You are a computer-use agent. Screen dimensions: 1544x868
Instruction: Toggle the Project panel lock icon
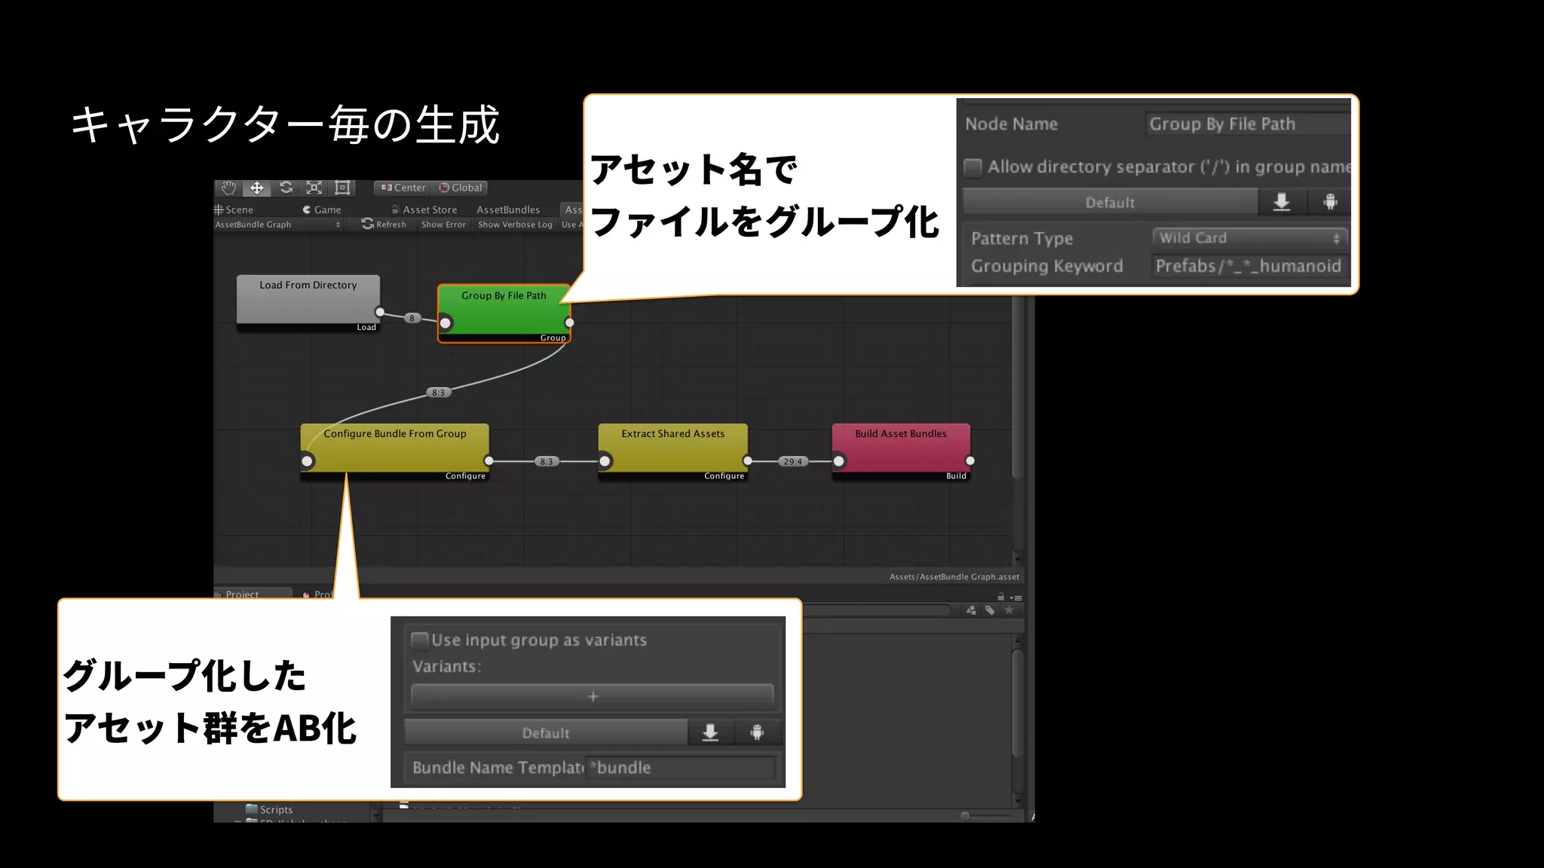[1001, 597]
